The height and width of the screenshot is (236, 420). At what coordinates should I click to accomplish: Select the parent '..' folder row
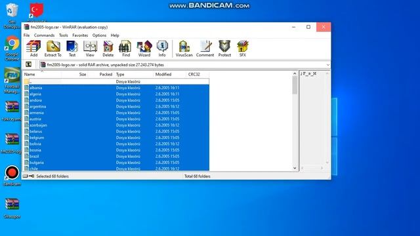click(116, 81)
